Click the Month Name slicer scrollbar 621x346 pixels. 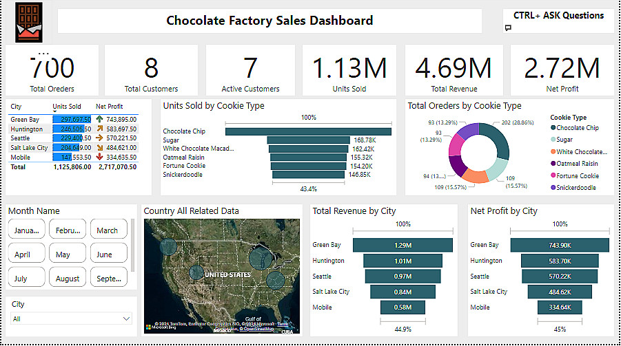tap(132, 245)
